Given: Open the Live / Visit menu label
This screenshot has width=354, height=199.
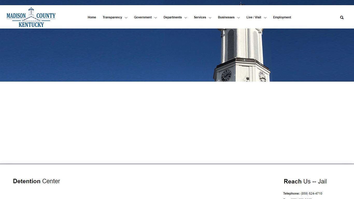Looking at the screenshot, I should pos(254,17).
